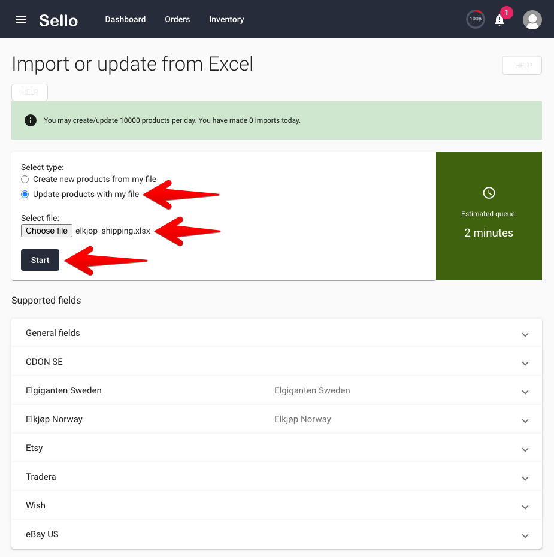Screen dimensions: 554x557
Task: Open the Orders menu item
Action: point(177,20)
